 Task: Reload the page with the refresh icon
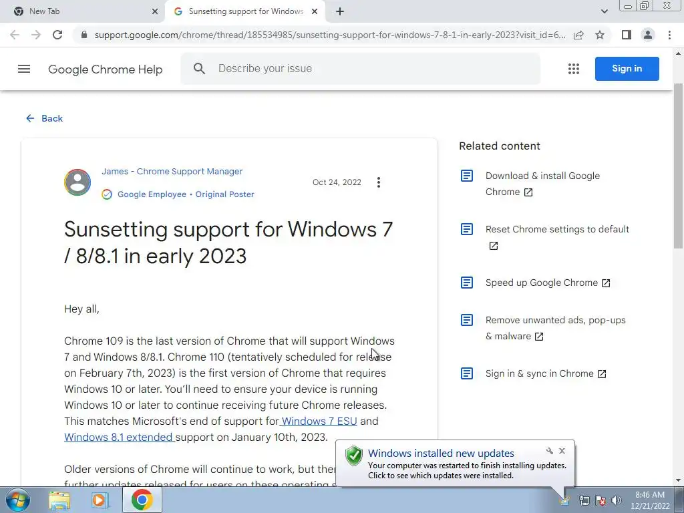[57, 35]
